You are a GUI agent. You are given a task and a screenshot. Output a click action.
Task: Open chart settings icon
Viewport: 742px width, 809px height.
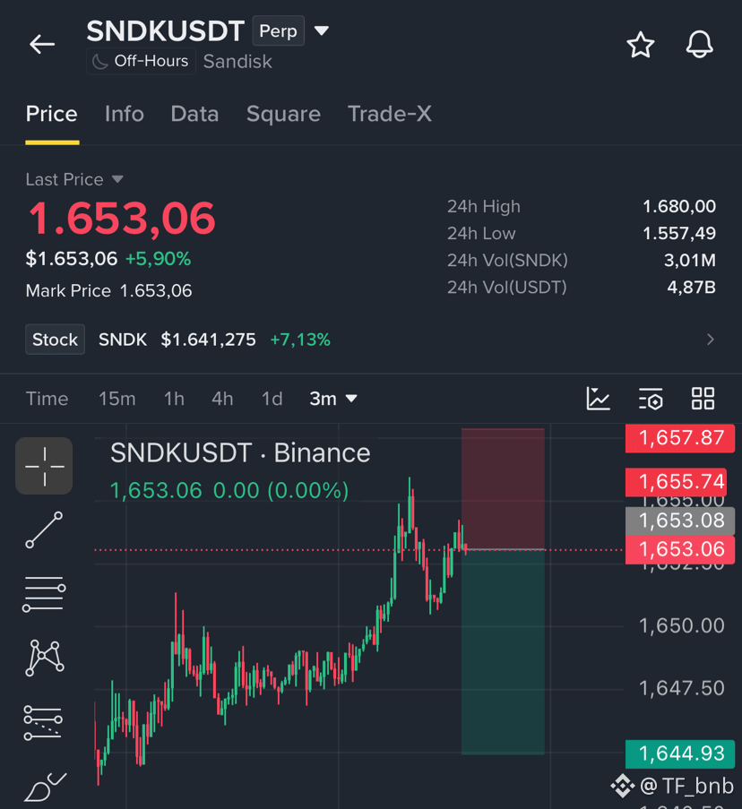click(x=651, y=399)
